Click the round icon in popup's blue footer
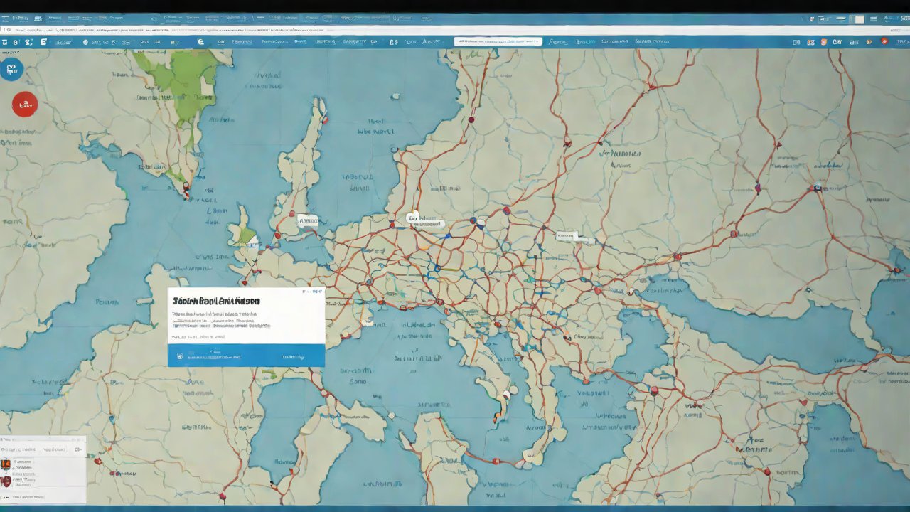Screen dimensions: 910x512 pyautogui.click(x=180, y=356)
